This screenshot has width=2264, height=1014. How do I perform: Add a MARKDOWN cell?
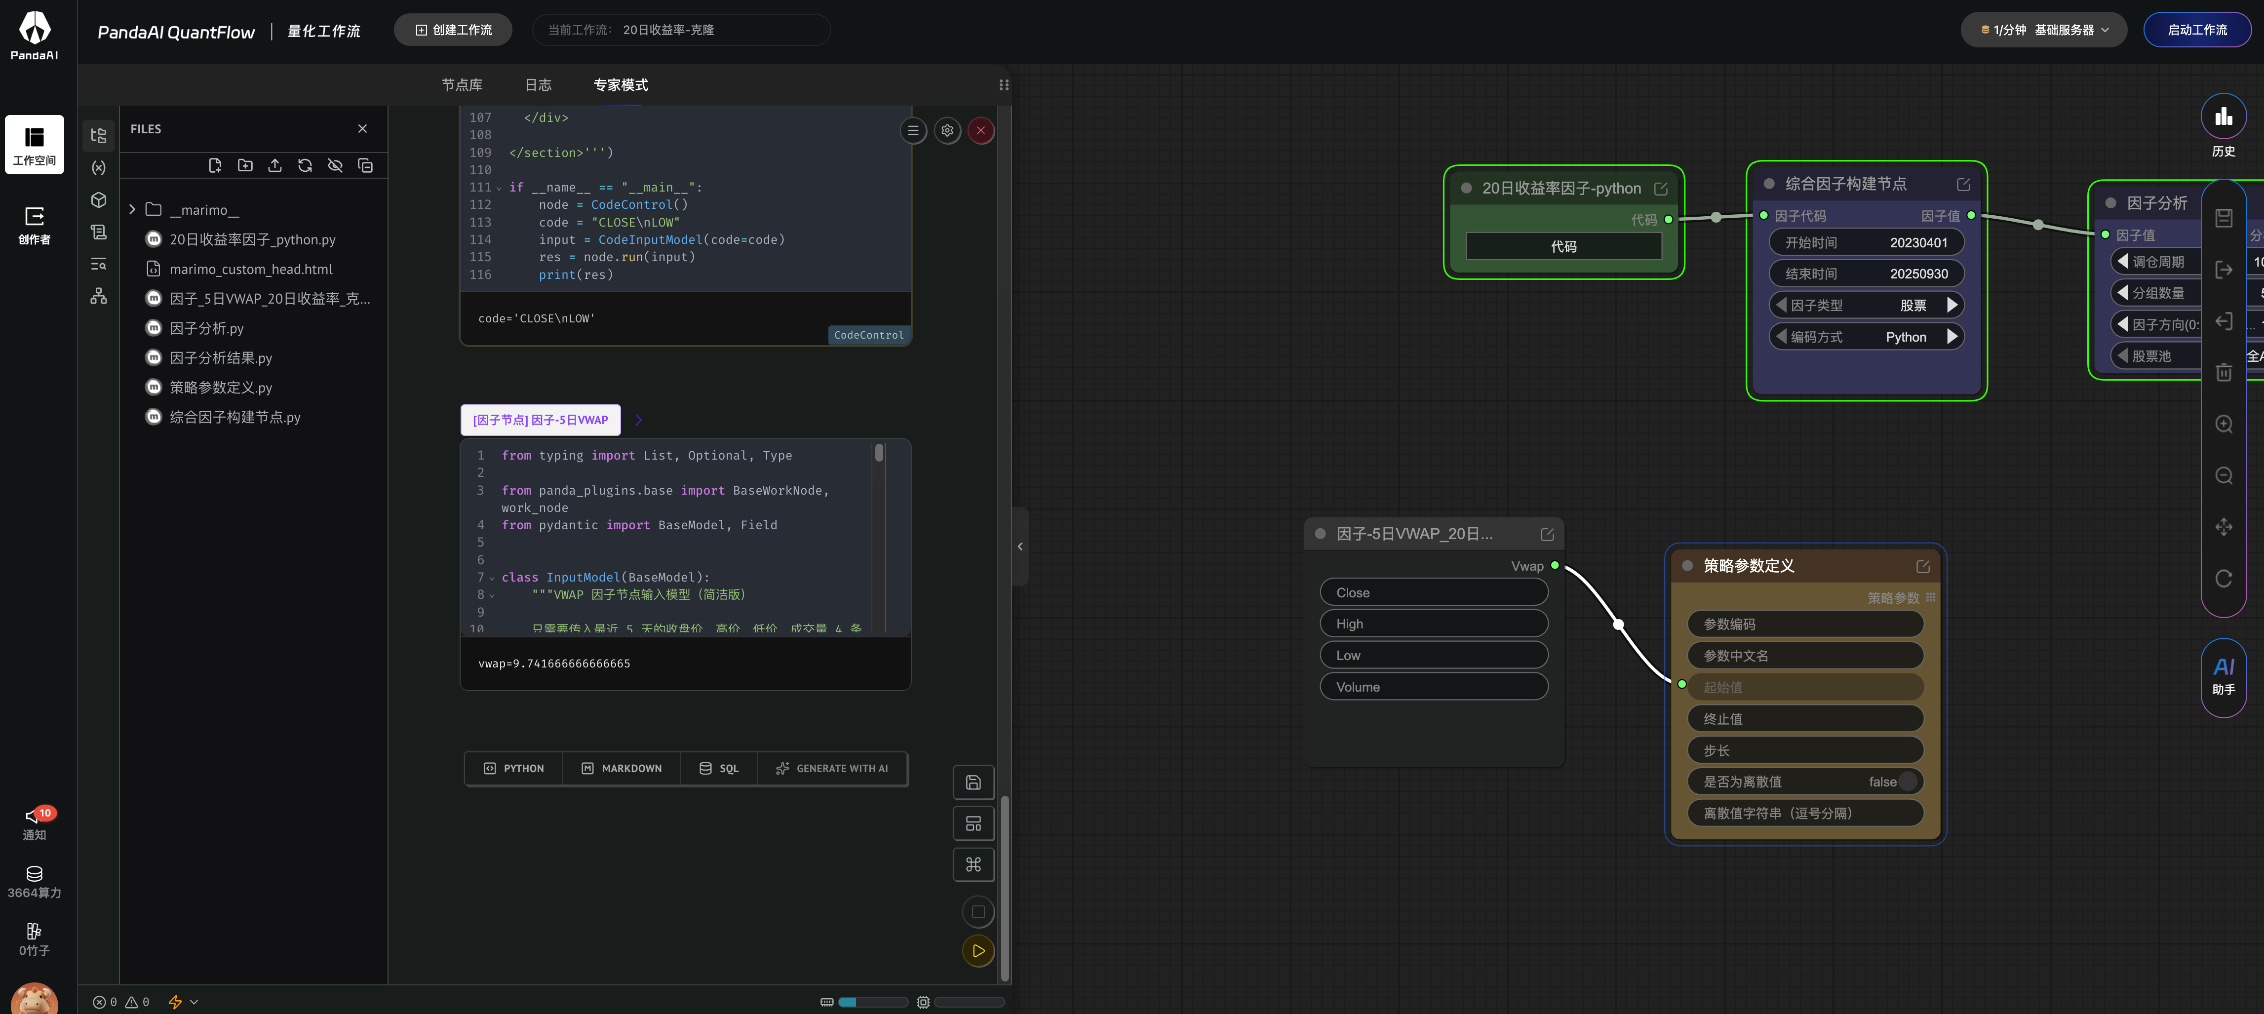(x=622, y=769)
